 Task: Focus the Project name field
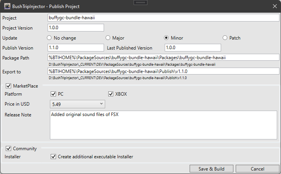[x=164, y=18]
